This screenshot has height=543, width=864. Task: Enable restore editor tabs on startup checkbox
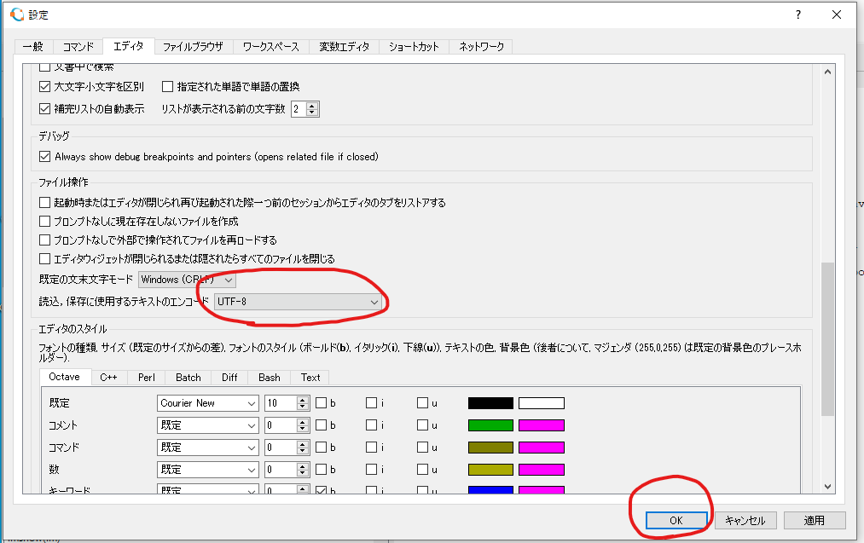(46, 203)
